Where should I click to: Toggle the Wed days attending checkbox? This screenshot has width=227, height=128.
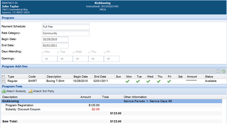coord(74,52)
